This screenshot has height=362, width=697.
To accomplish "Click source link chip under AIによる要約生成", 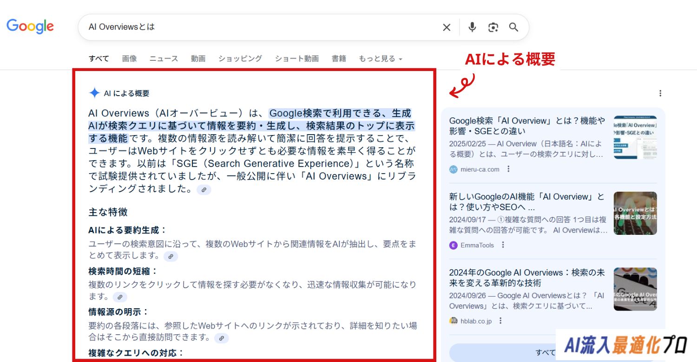I will 171,256.
